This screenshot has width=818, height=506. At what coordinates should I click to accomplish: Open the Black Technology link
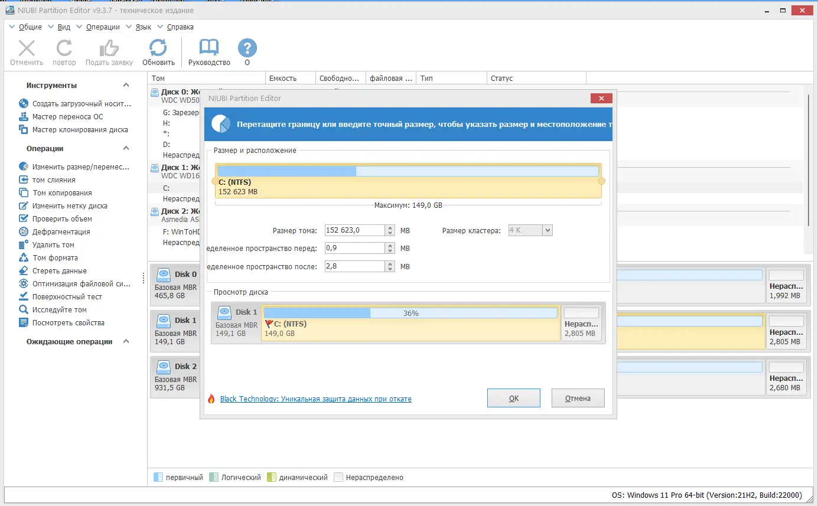[316, 399]
